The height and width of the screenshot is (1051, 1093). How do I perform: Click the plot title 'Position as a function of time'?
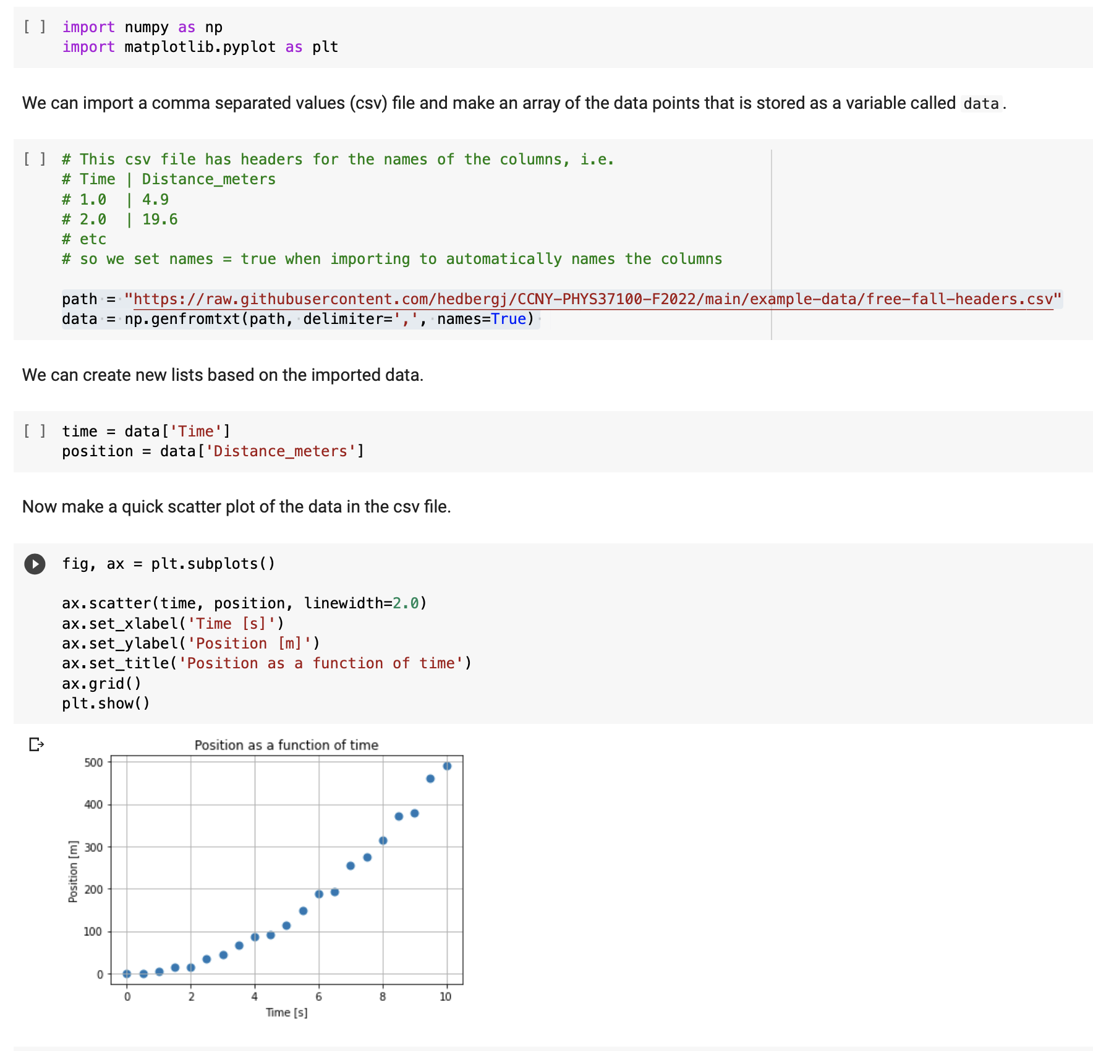(x=286, y=745)
